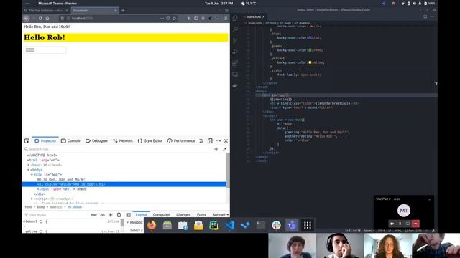The image size is (460, 258).
Task: Switch to the Layout side tab
Action: tap(141, 215)
